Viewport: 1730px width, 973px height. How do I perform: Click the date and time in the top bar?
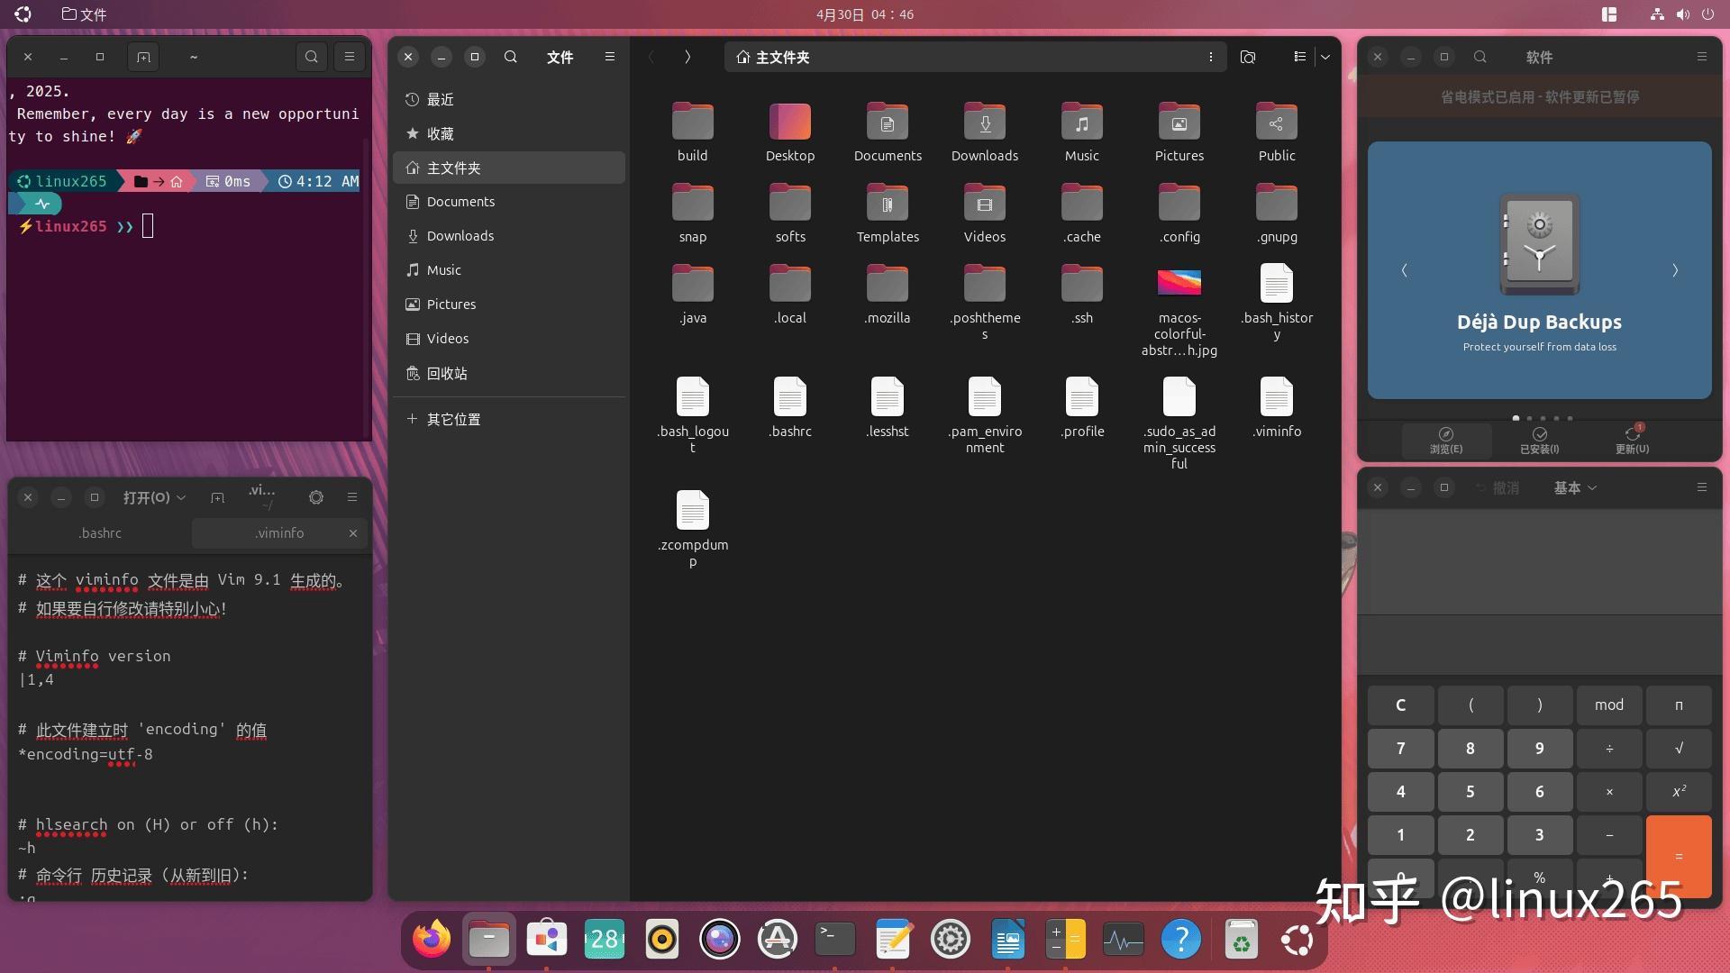point(864,14)
